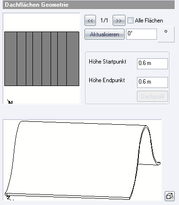Click the greyed Dachprofil button
Image resolution: width=179 pixels, height=205 pixels.
152,97
